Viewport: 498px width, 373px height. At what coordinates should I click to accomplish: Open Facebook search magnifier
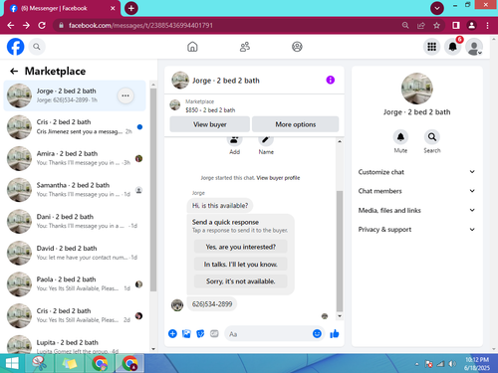(37, 47)
